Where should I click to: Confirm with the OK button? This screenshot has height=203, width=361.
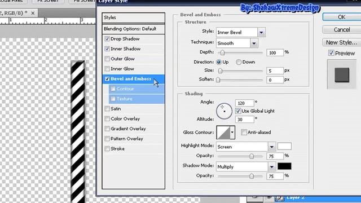342,17
